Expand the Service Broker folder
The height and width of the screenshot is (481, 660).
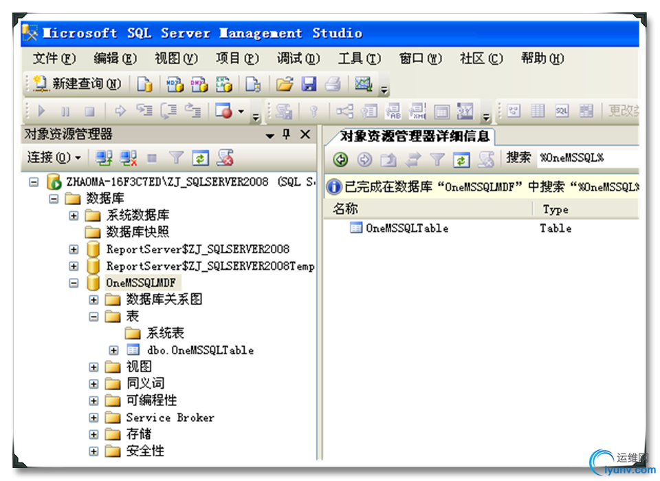(x=93, y=418)
